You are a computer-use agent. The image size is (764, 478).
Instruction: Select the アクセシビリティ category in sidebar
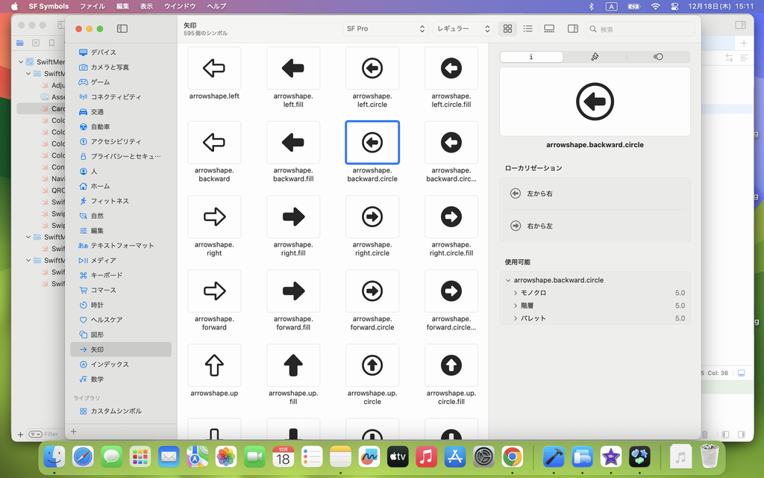(115, 141)
